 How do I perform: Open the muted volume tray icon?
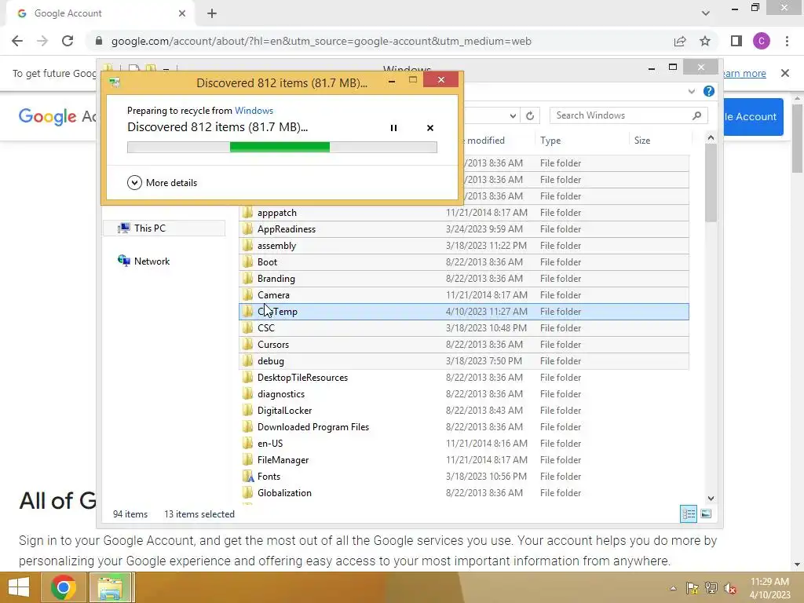pyautogui.click(x=729, y=588)
